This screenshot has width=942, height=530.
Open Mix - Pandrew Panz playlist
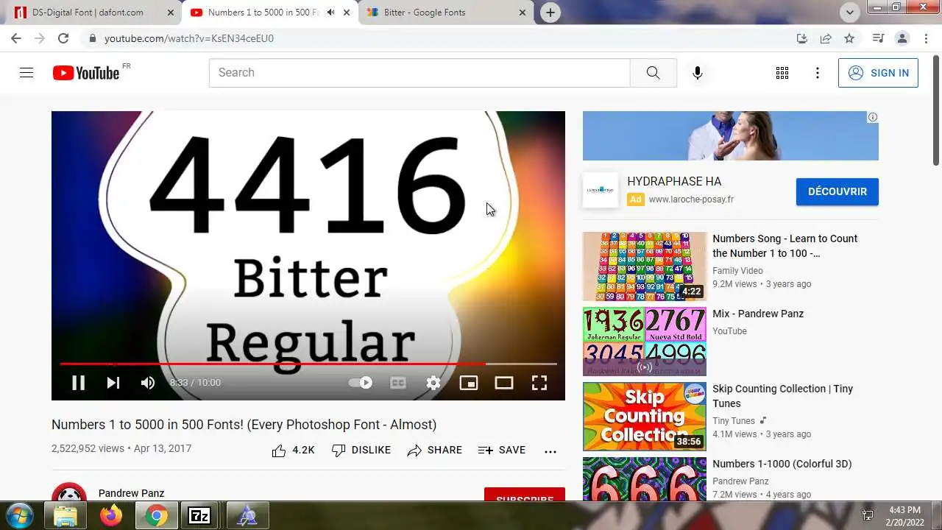(758, 314)
